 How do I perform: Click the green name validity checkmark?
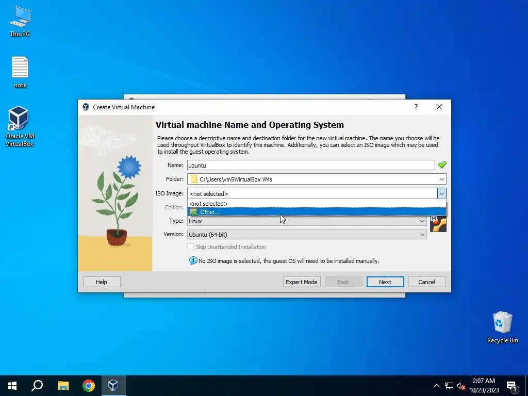click(x=442, y=164)
